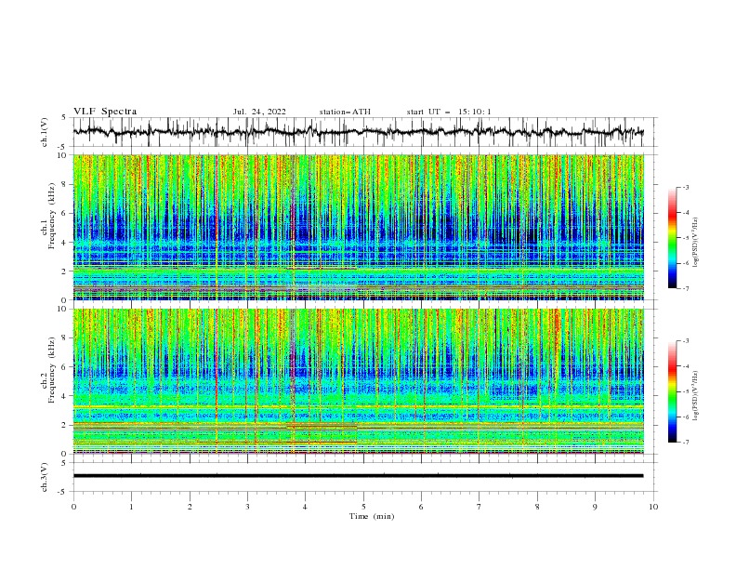Image resolution: width=736 pixels, height=569 pixels.
Task: Click inside the ch.2 spectrogram panel
Action: [x=359, y=381]
